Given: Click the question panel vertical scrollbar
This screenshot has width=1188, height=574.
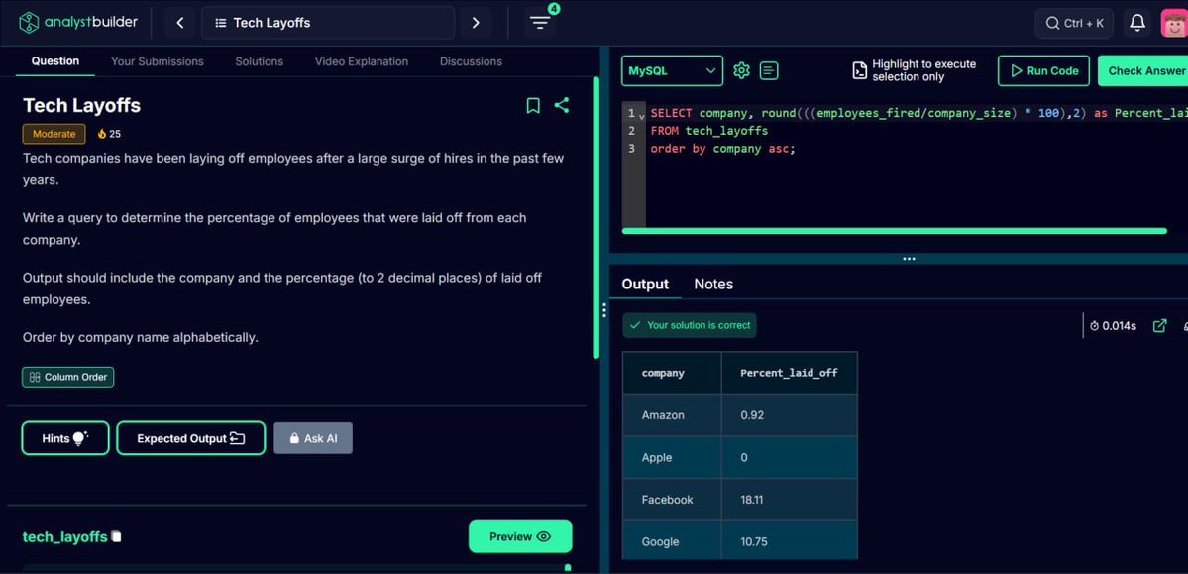Looking at the screenshot, I should 596,218.
